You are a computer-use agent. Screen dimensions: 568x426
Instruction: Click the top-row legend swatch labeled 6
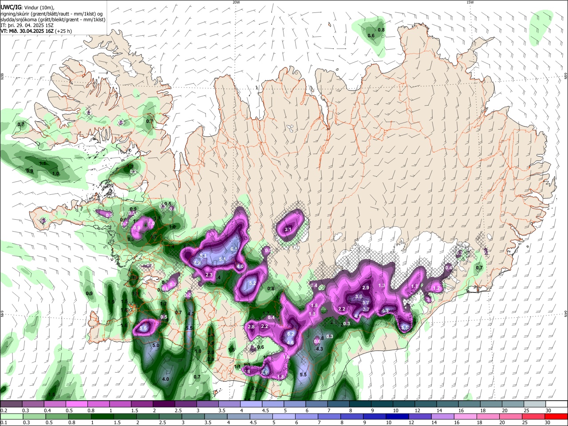316,404
